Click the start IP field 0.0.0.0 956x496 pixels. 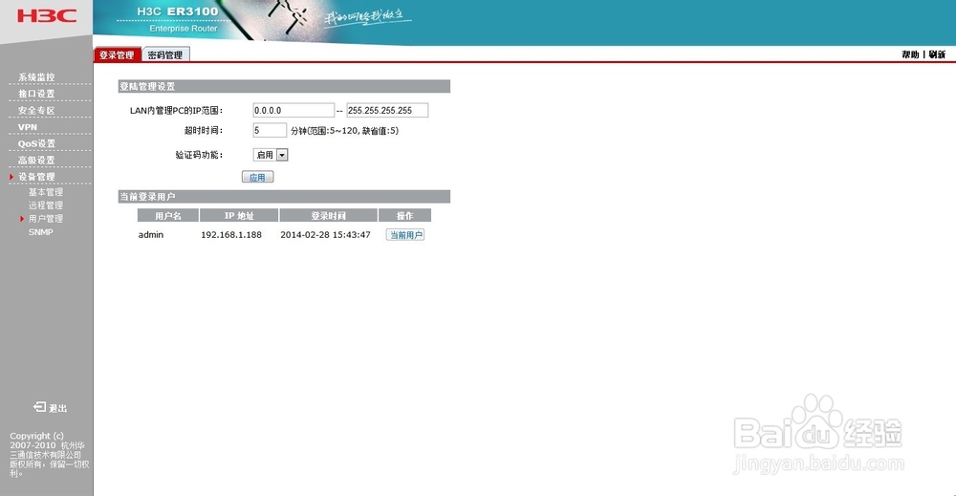click(x=293, y=110)
